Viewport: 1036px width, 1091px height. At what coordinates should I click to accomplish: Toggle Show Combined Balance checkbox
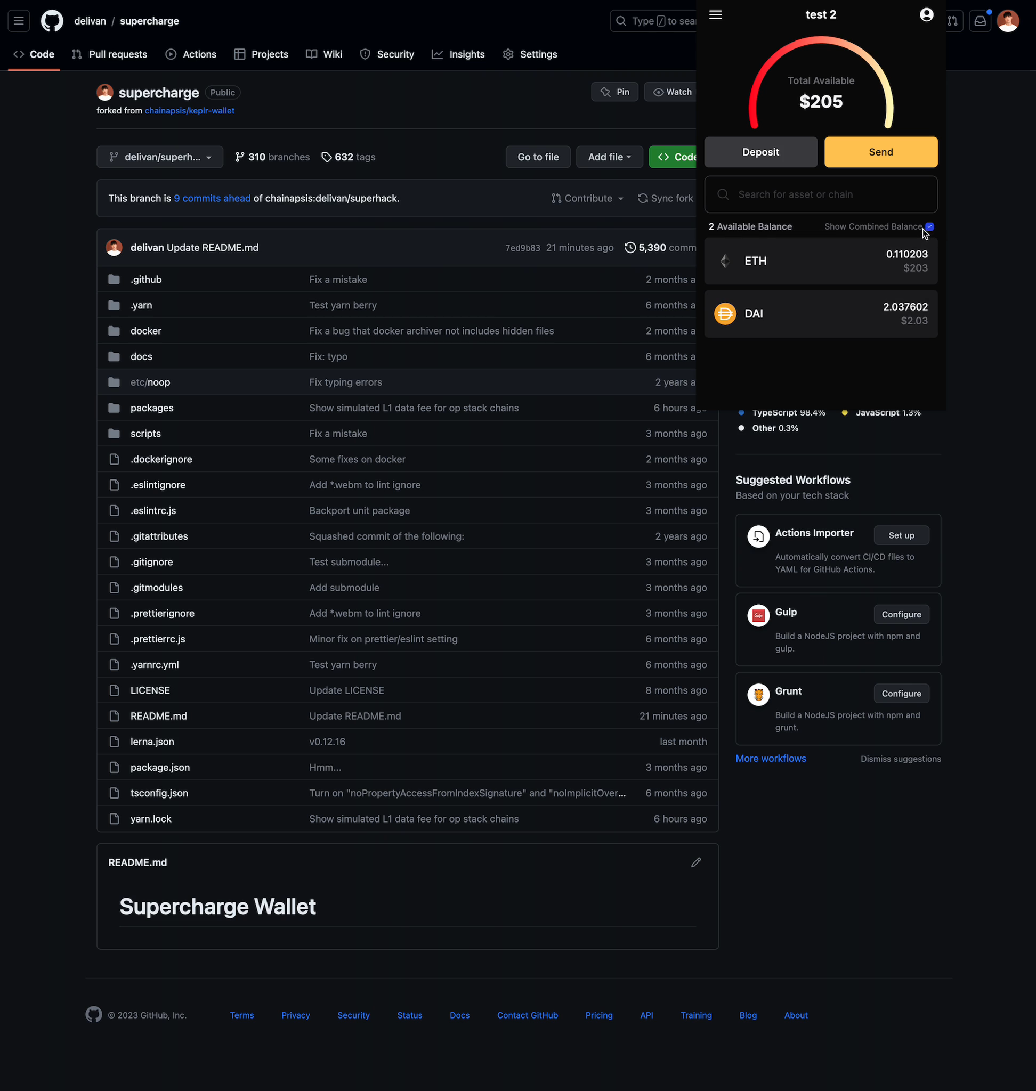pos(929,226)
